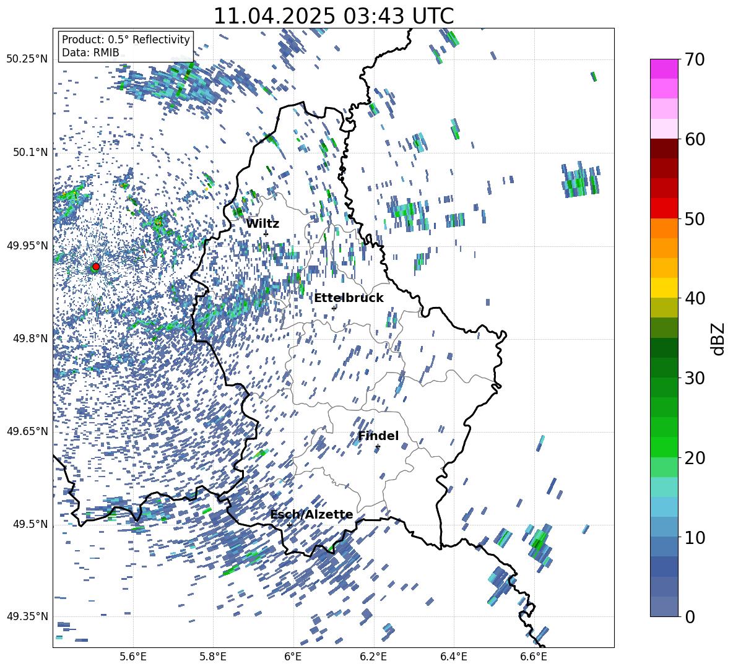
Task: Click the Esch/Alzette city label
Action: [x=312, y=515]
